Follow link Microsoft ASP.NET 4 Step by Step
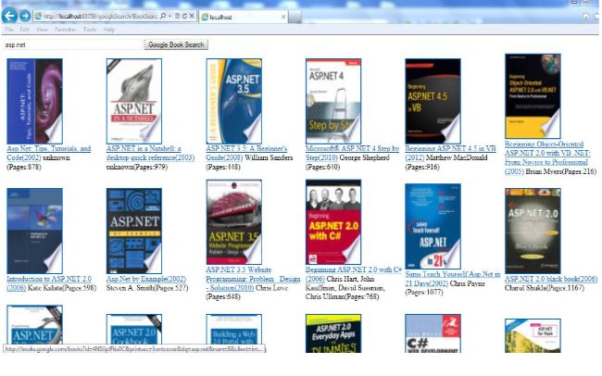 point(352,153)
